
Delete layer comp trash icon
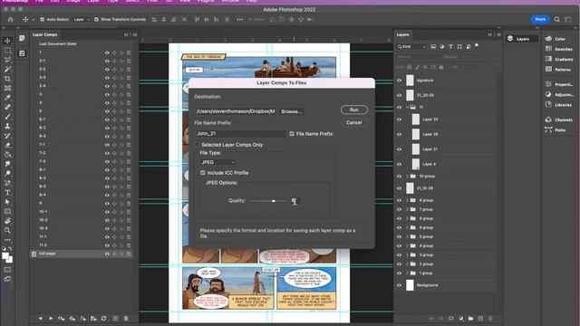pyautogui.click(x=126, y=318)
